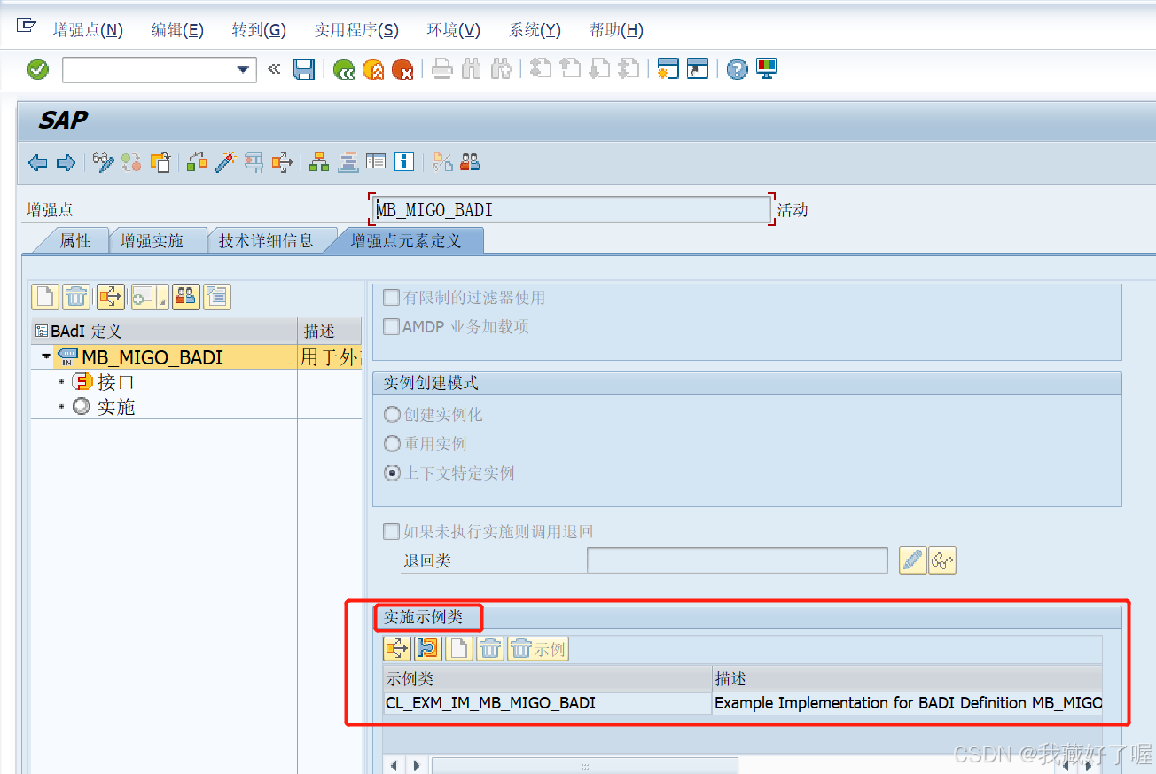Toggle the 如果未执行实施则调用退回 checkbox

coord(391,531)
